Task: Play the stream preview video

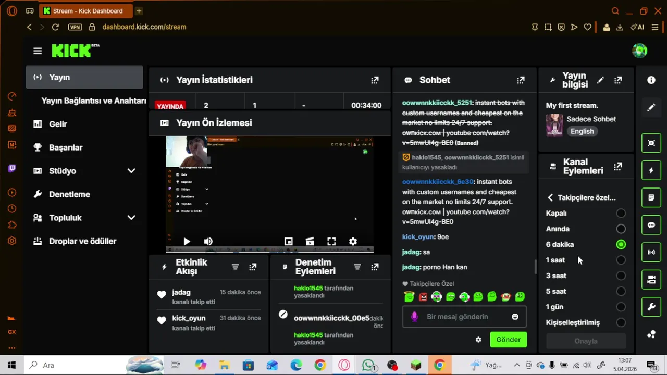Action: 187,241
